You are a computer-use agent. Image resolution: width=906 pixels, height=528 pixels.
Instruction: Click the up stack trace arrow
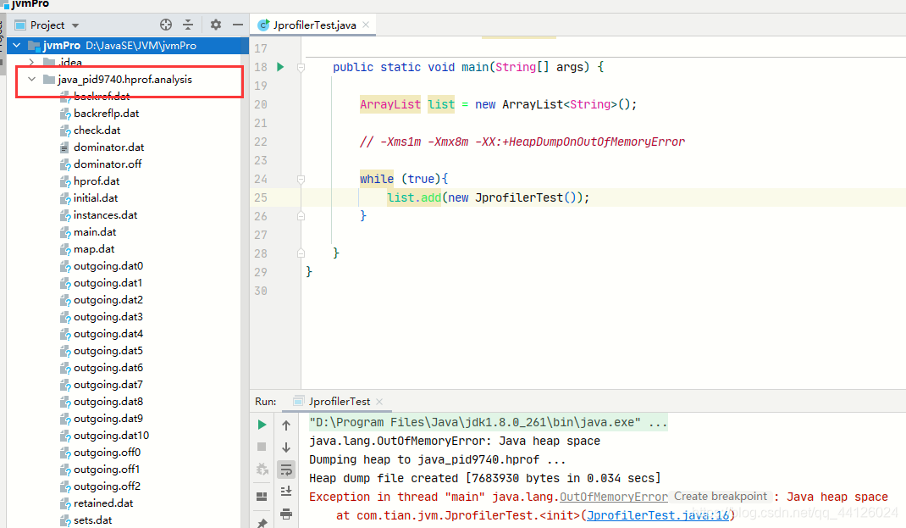tap(286, 425)
